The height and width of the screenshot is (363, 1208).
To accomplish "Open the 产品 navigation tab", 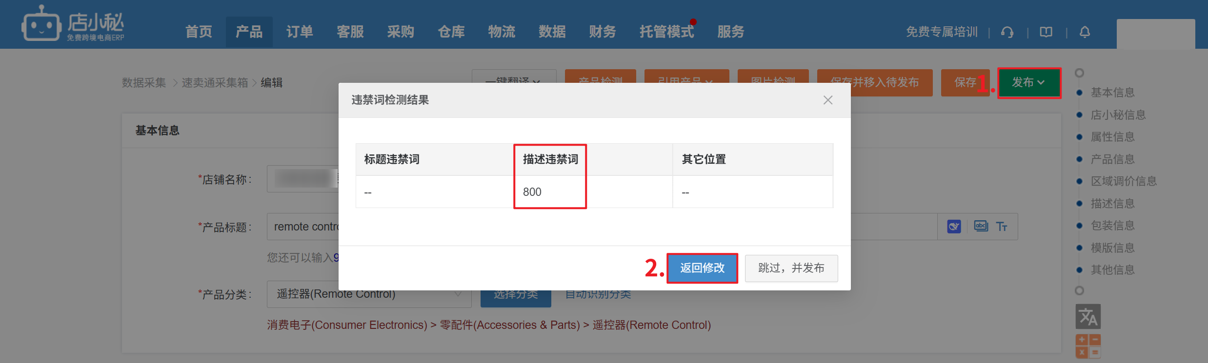I will point(249,32).
